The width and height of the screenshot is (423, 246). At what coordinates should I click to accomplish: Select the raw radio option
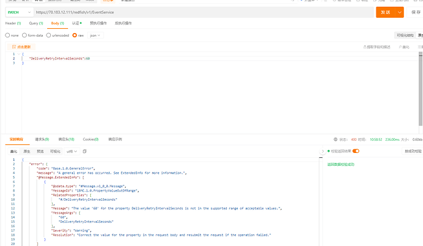[75, 35]
